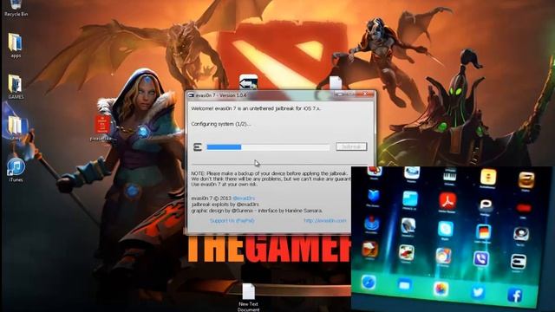The height and width of the screenshot is (312, 555).
Task: Tap Twitter in the iPad dock
Action: [478, 292]
